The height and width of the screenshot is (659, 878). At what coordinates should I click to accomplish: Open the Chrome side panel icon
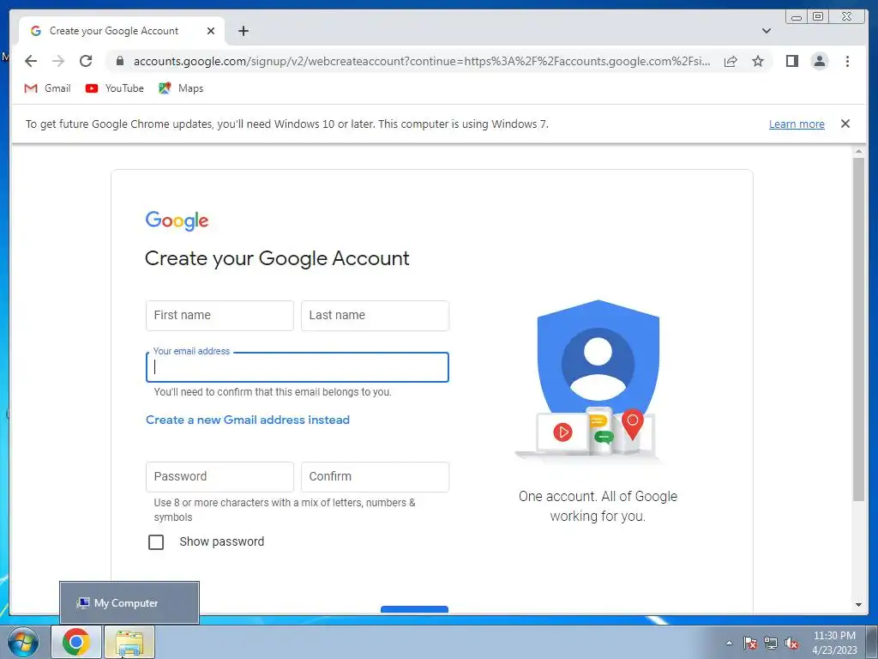pyautogui.click(x=791, y=61)
